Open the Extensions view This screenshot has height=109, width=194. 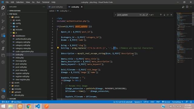point(3,35)
